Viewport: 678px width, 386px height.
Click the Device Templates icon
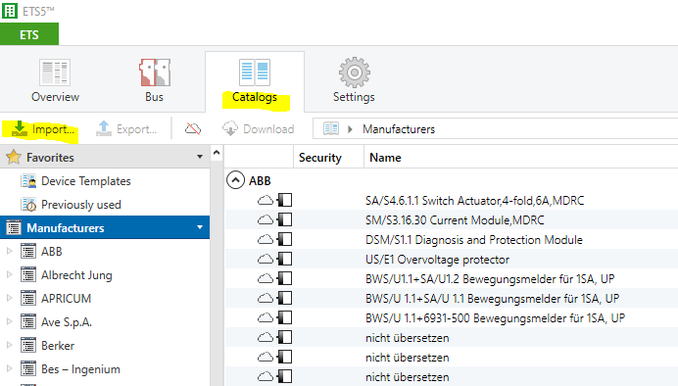pos(28,180)
